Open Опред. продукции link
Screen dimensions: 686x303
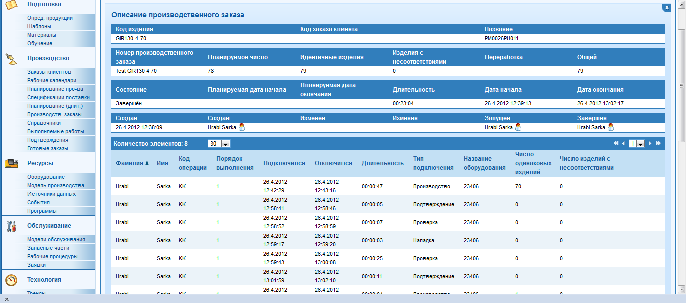click(x=50, y=18)
